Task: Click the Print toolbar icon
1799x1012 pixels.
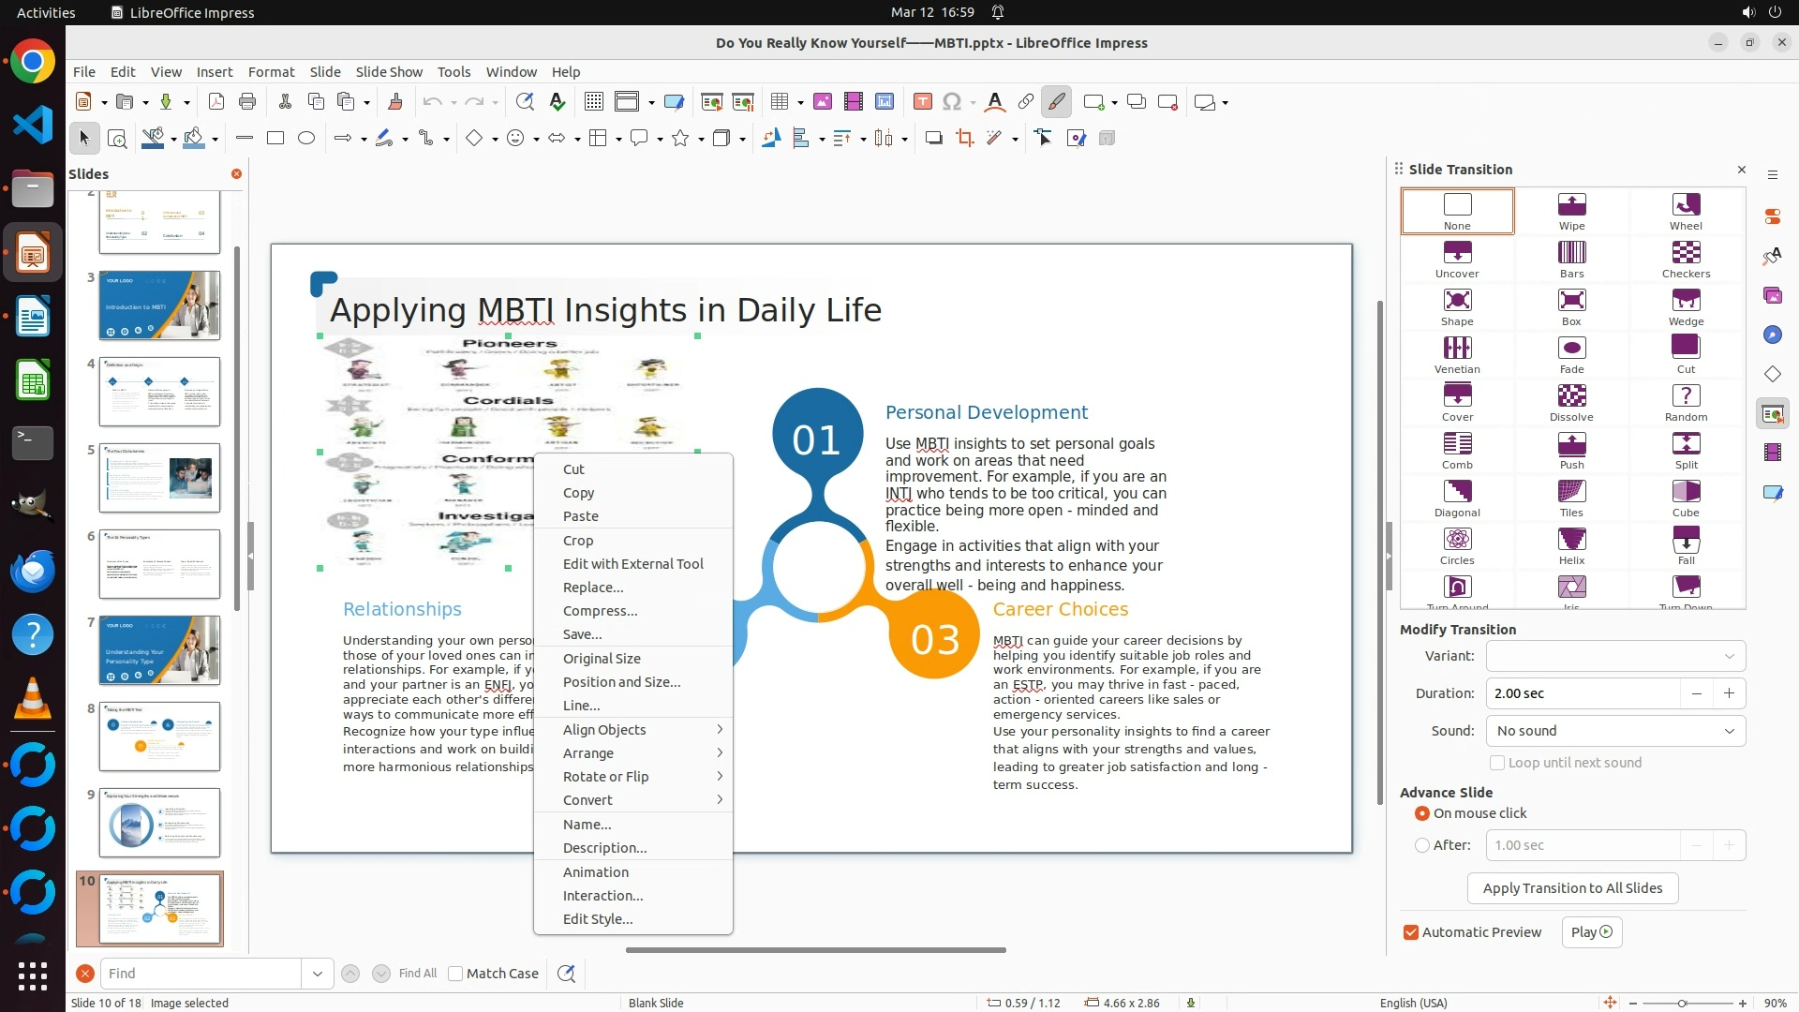Action: click(247, 102)
